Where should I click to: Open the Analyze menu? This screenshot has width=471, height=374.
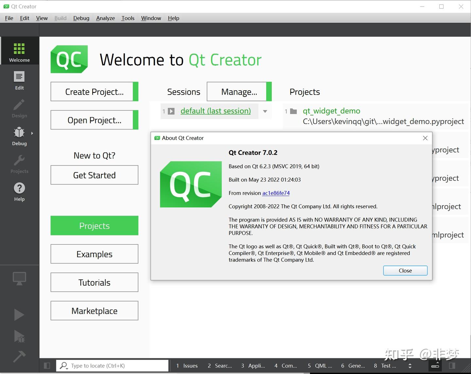[x=105, y=18]
